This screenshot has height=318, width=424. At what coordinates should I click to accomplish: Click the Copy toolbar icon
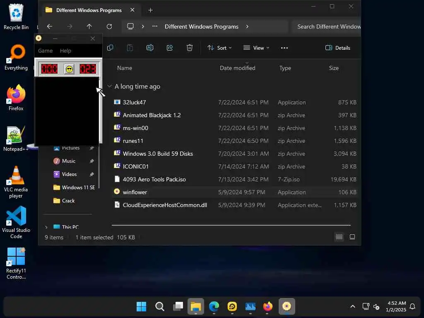(x=110, y=48)
